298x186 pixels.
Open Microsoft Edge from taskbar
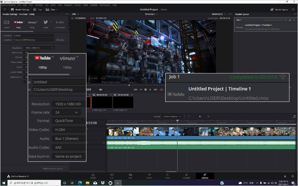click(80, 183)
